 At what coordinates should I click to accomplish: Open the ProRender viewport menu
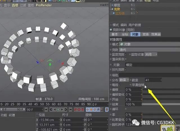pos(44,5)
